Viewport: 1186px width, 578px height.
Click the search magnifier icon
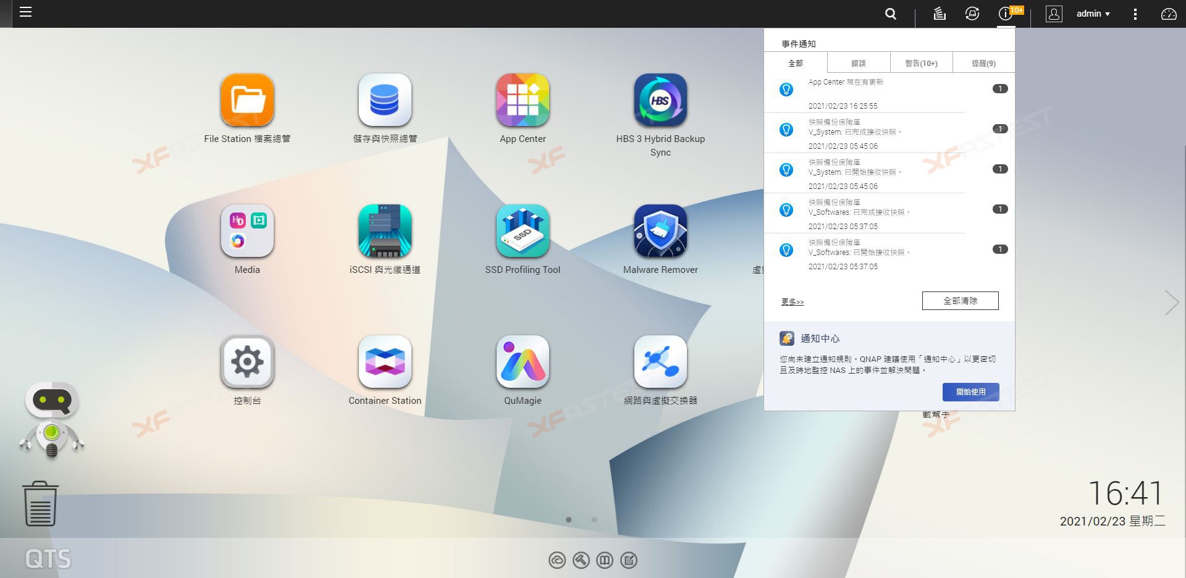click(890, 14)
